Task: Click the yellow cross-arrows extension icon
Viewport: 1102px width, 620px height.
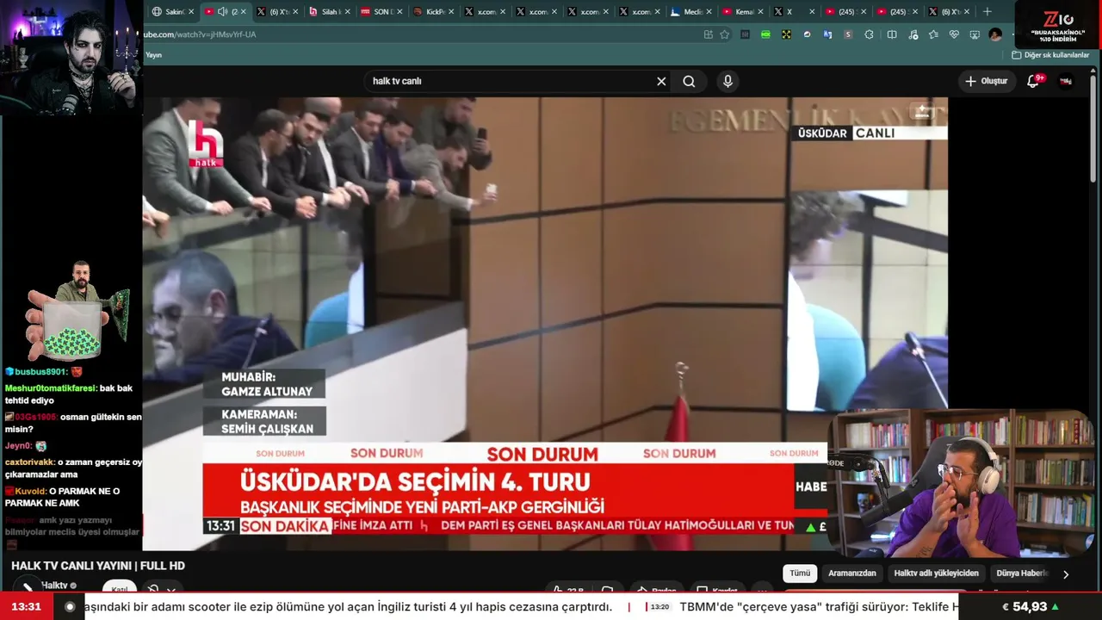Action: (x=786, y=34)
